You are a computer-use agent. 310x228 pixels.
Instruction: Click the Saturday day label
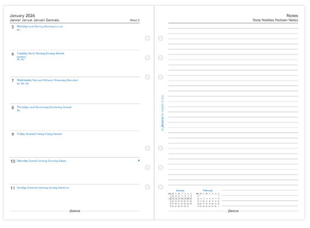pyautogui.click(x=41, y=161)
